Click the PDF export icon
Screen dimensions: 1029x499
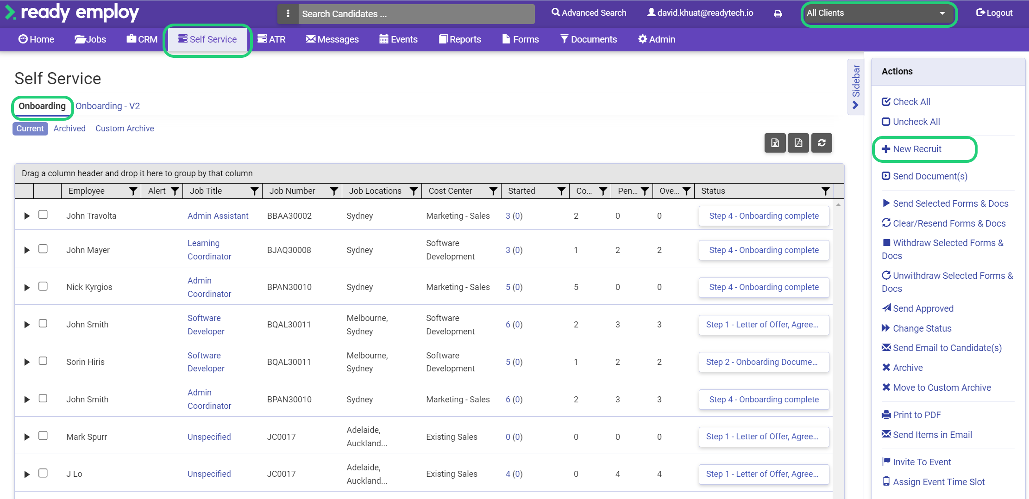(x=798, y=143)
